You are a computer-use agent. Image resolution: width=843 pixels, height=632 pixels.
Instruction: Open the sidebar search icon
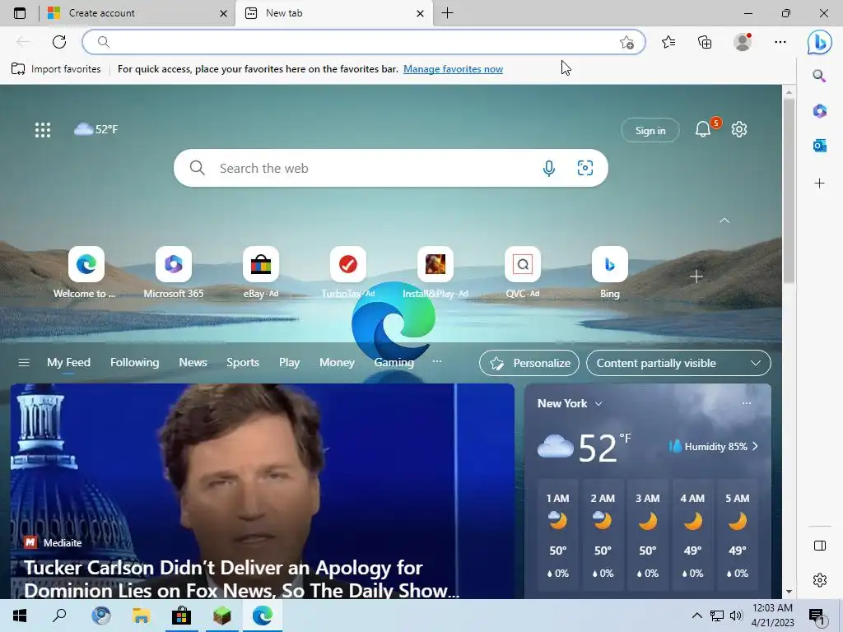819,76
